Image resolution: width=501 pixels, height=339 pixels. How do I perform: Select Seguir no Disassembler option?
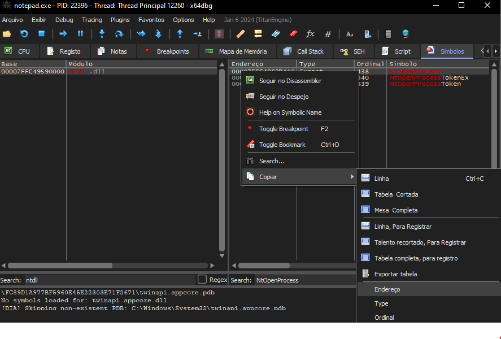tap(290, 81)
